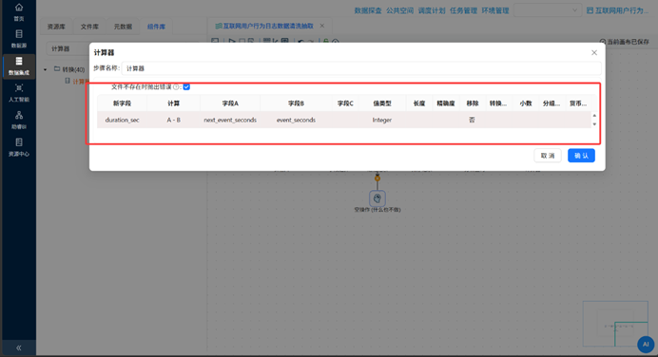Click the 移除 column header

click(x=472, y=103)
